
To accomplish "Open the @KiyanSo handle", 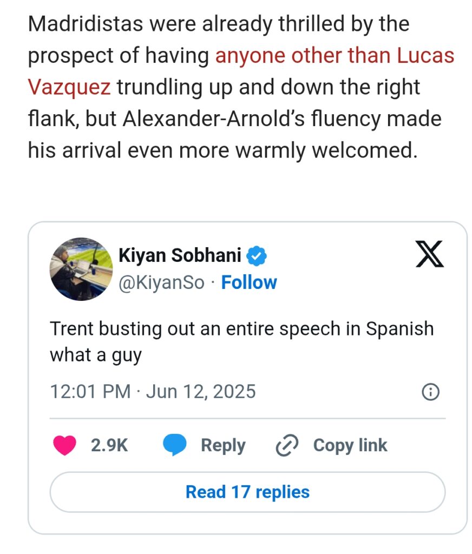I will coord(161,282).
